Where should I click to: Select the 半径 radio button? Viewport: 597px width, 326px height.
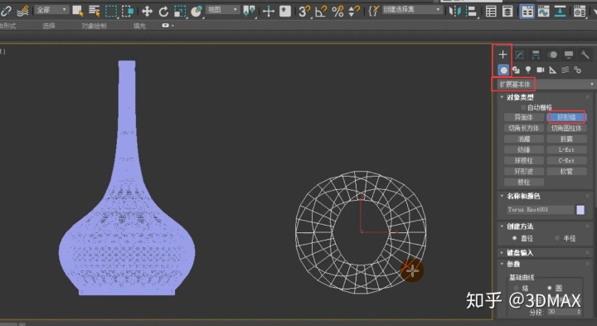pos(557,238)
